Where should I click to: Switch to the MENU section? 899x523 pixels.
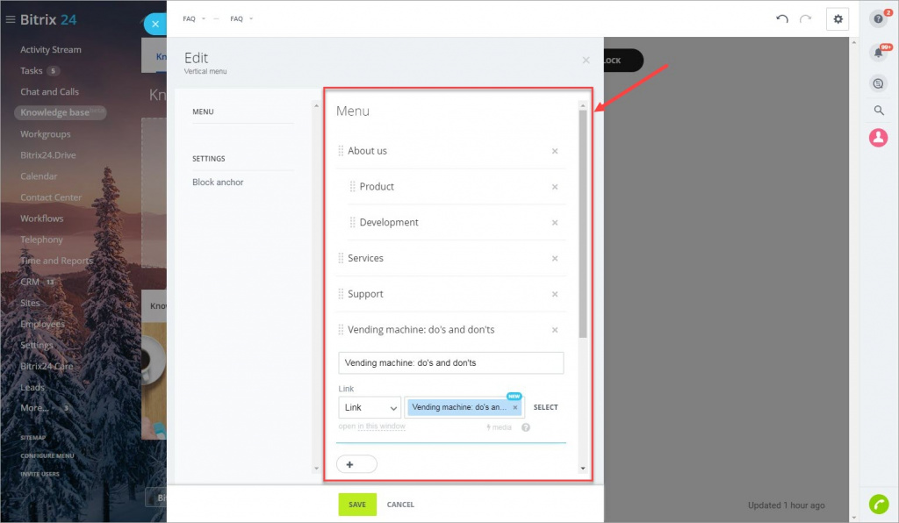(x=203, y=111)
